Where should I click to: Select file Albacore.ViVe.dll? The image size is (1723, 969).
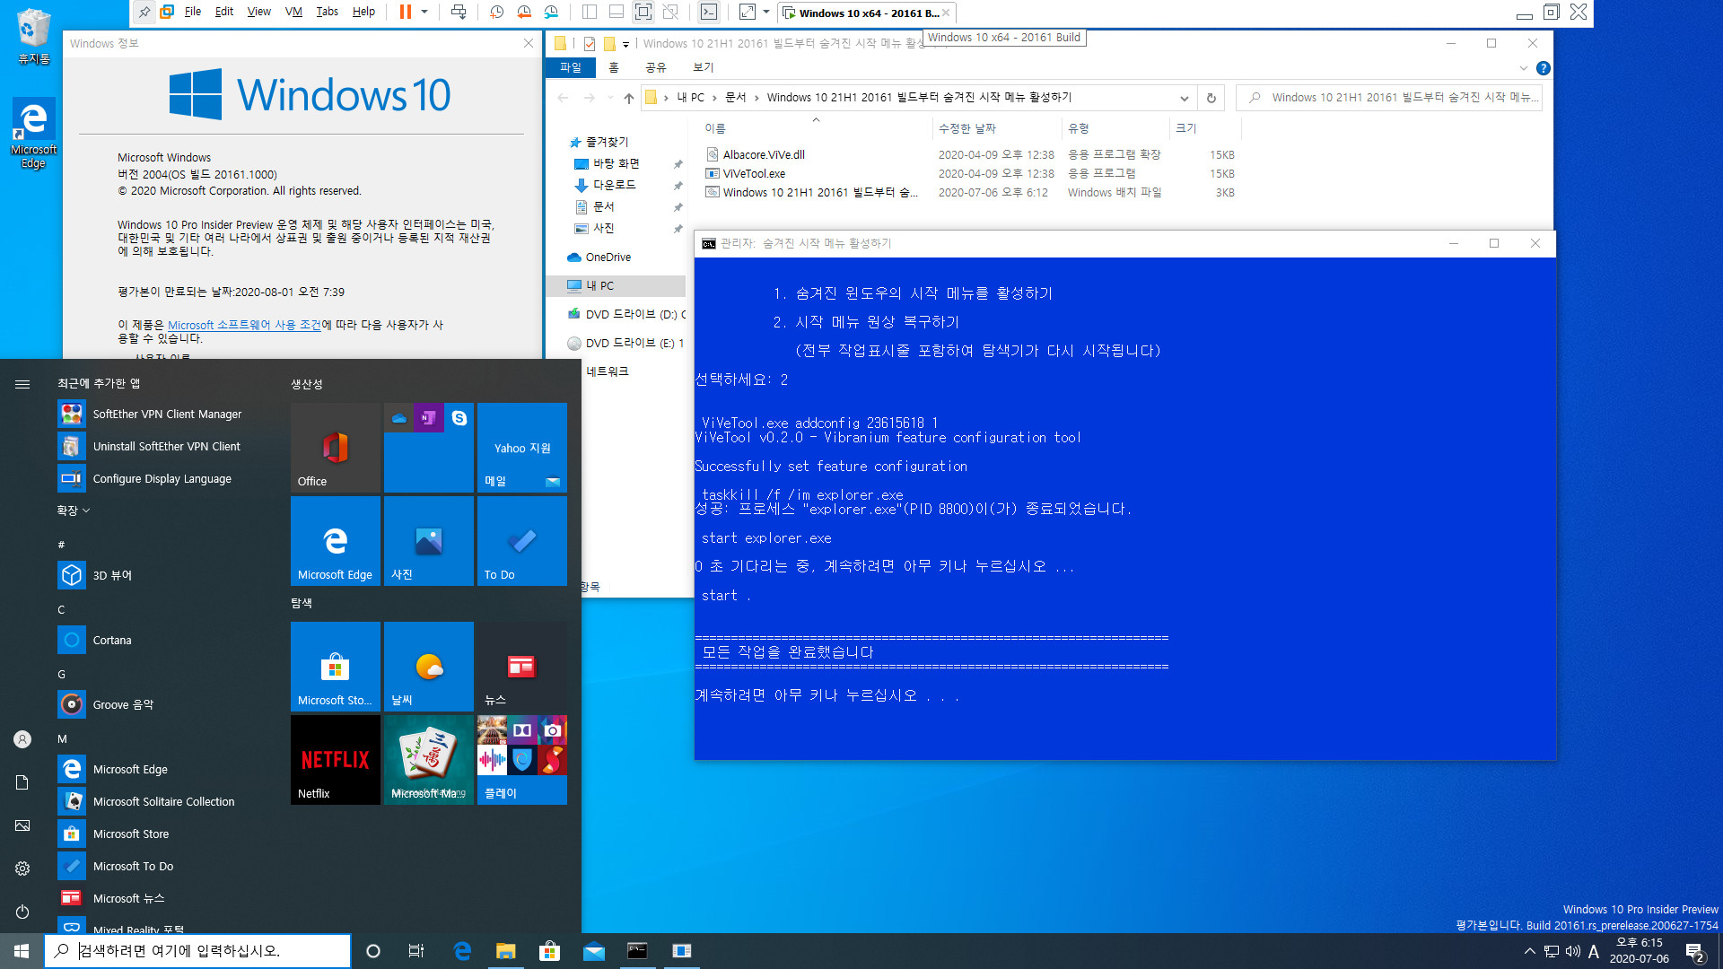pyautogui.click(x=765, y=154)
